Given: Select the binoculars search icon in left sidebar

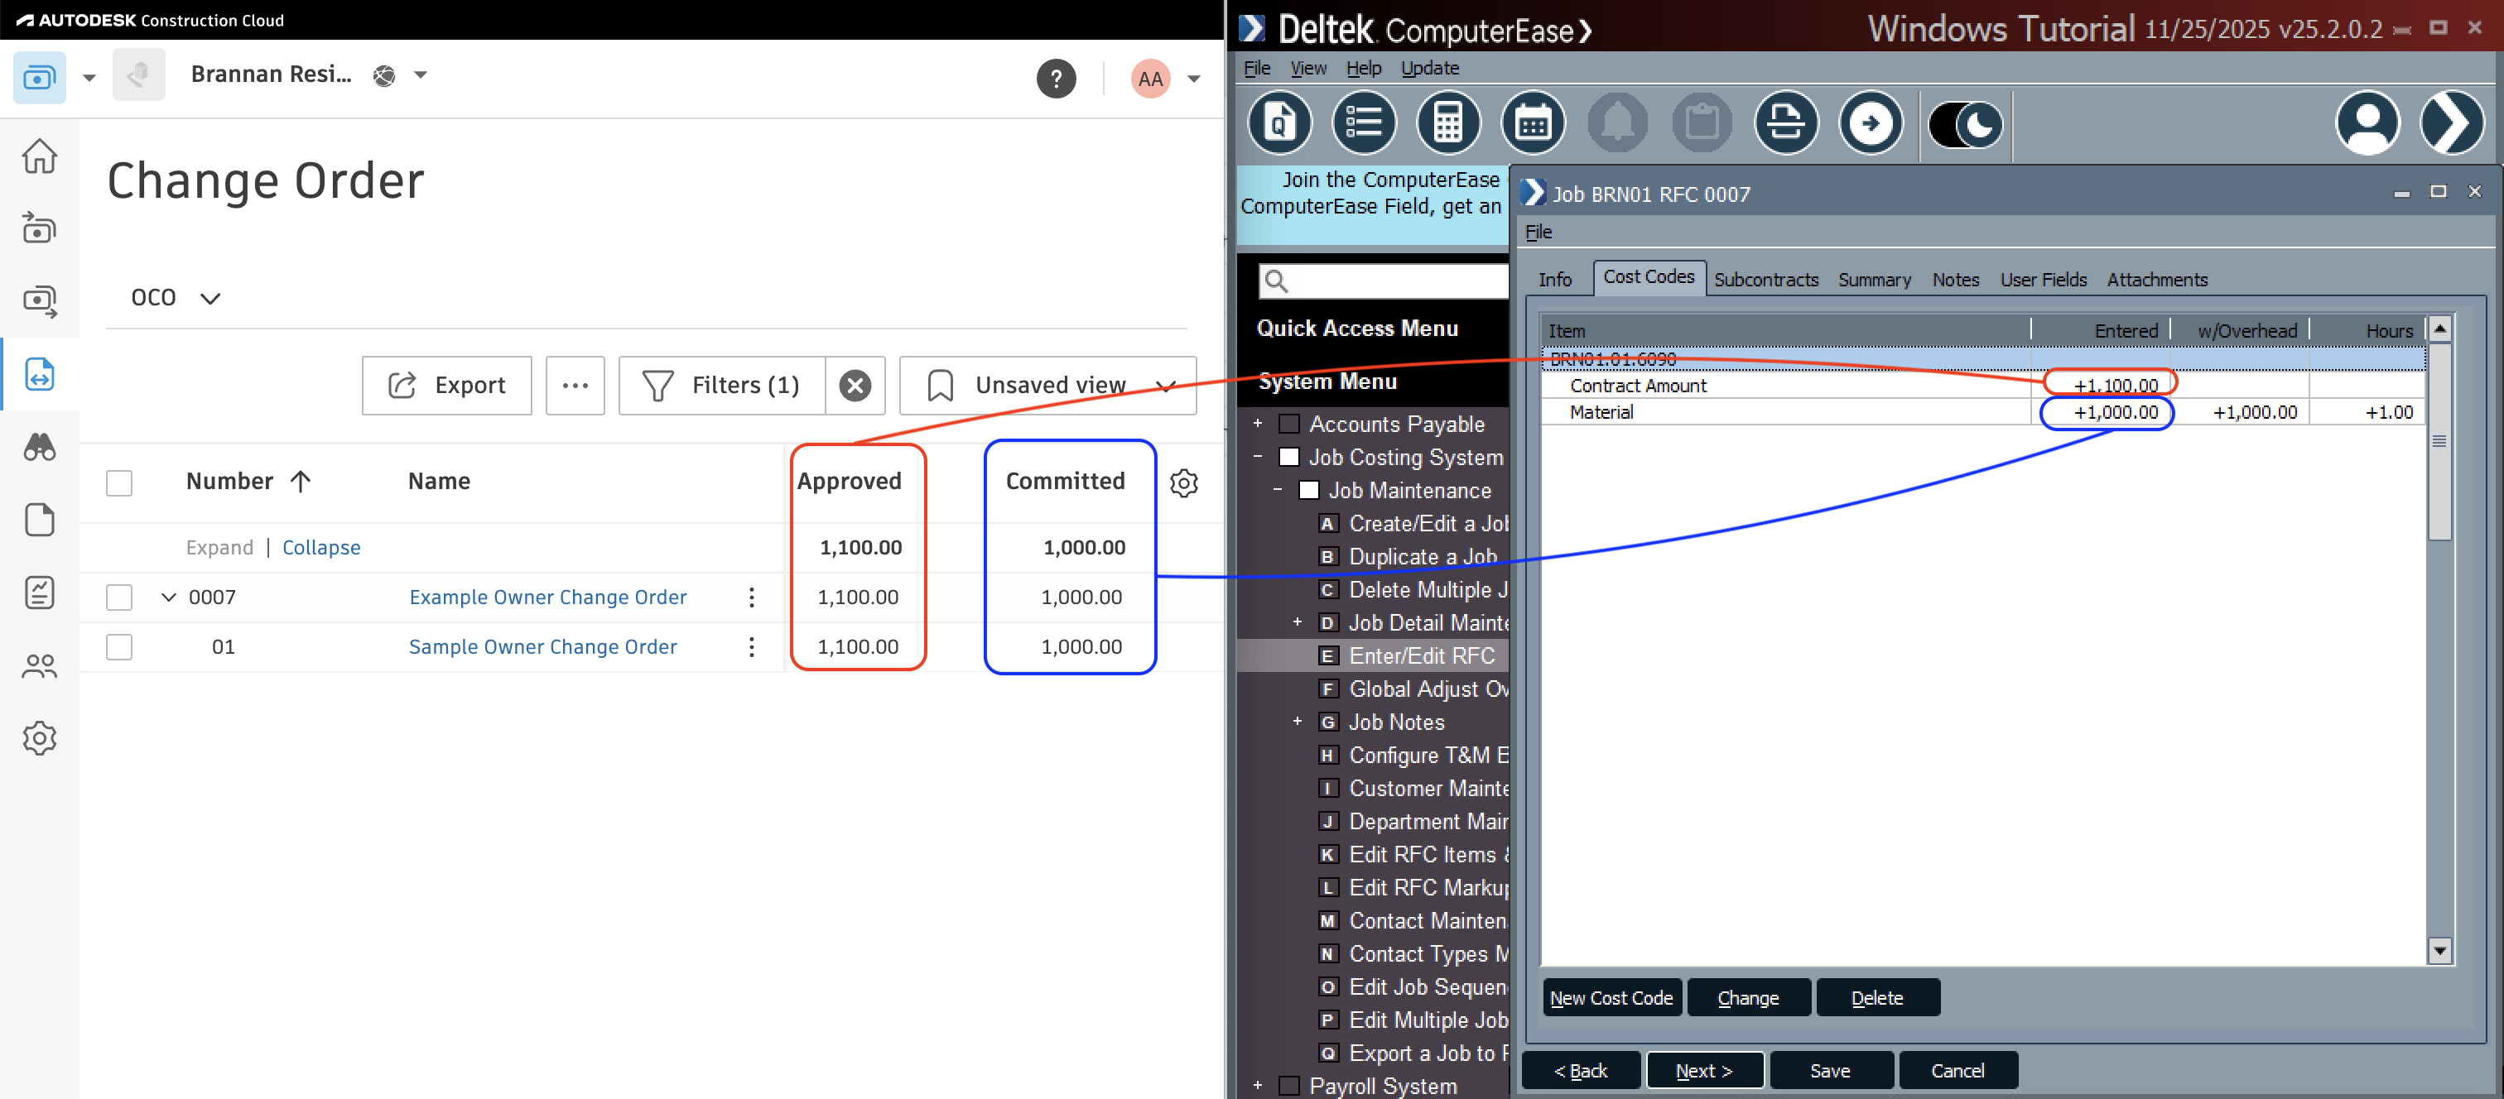Looking at the screenshot, I should pyautogui.click(x=39, y=447).
